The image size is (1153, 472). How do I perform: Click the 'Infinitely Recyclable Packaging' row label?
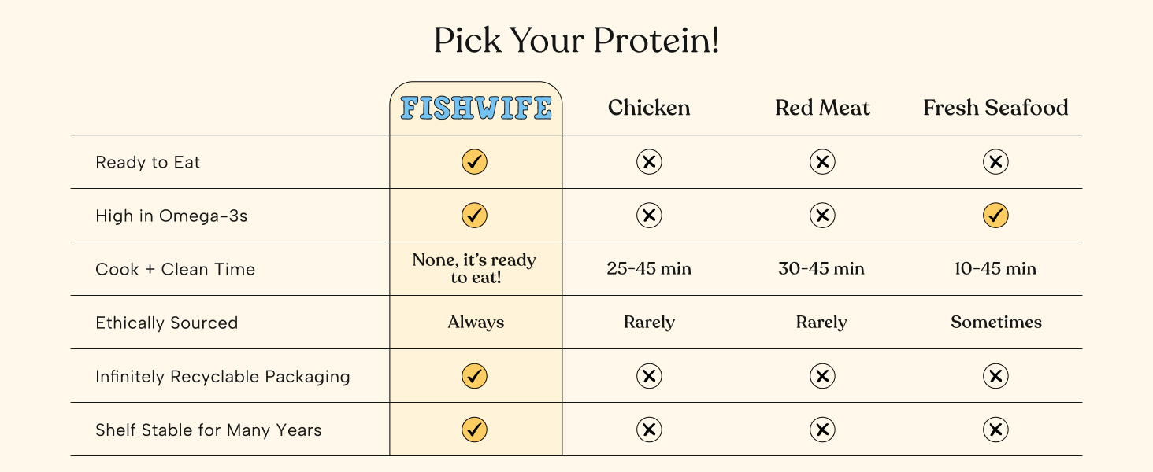tap(223, 377)
